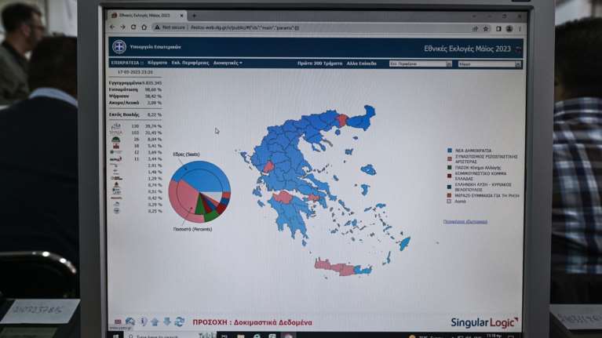
Task: Open a new browser tab with plus
Action: (x=195, y=16)
